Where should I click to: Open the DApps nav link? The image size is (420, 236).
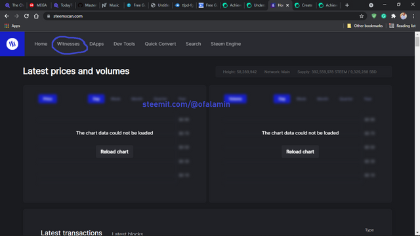pos(96,44)
